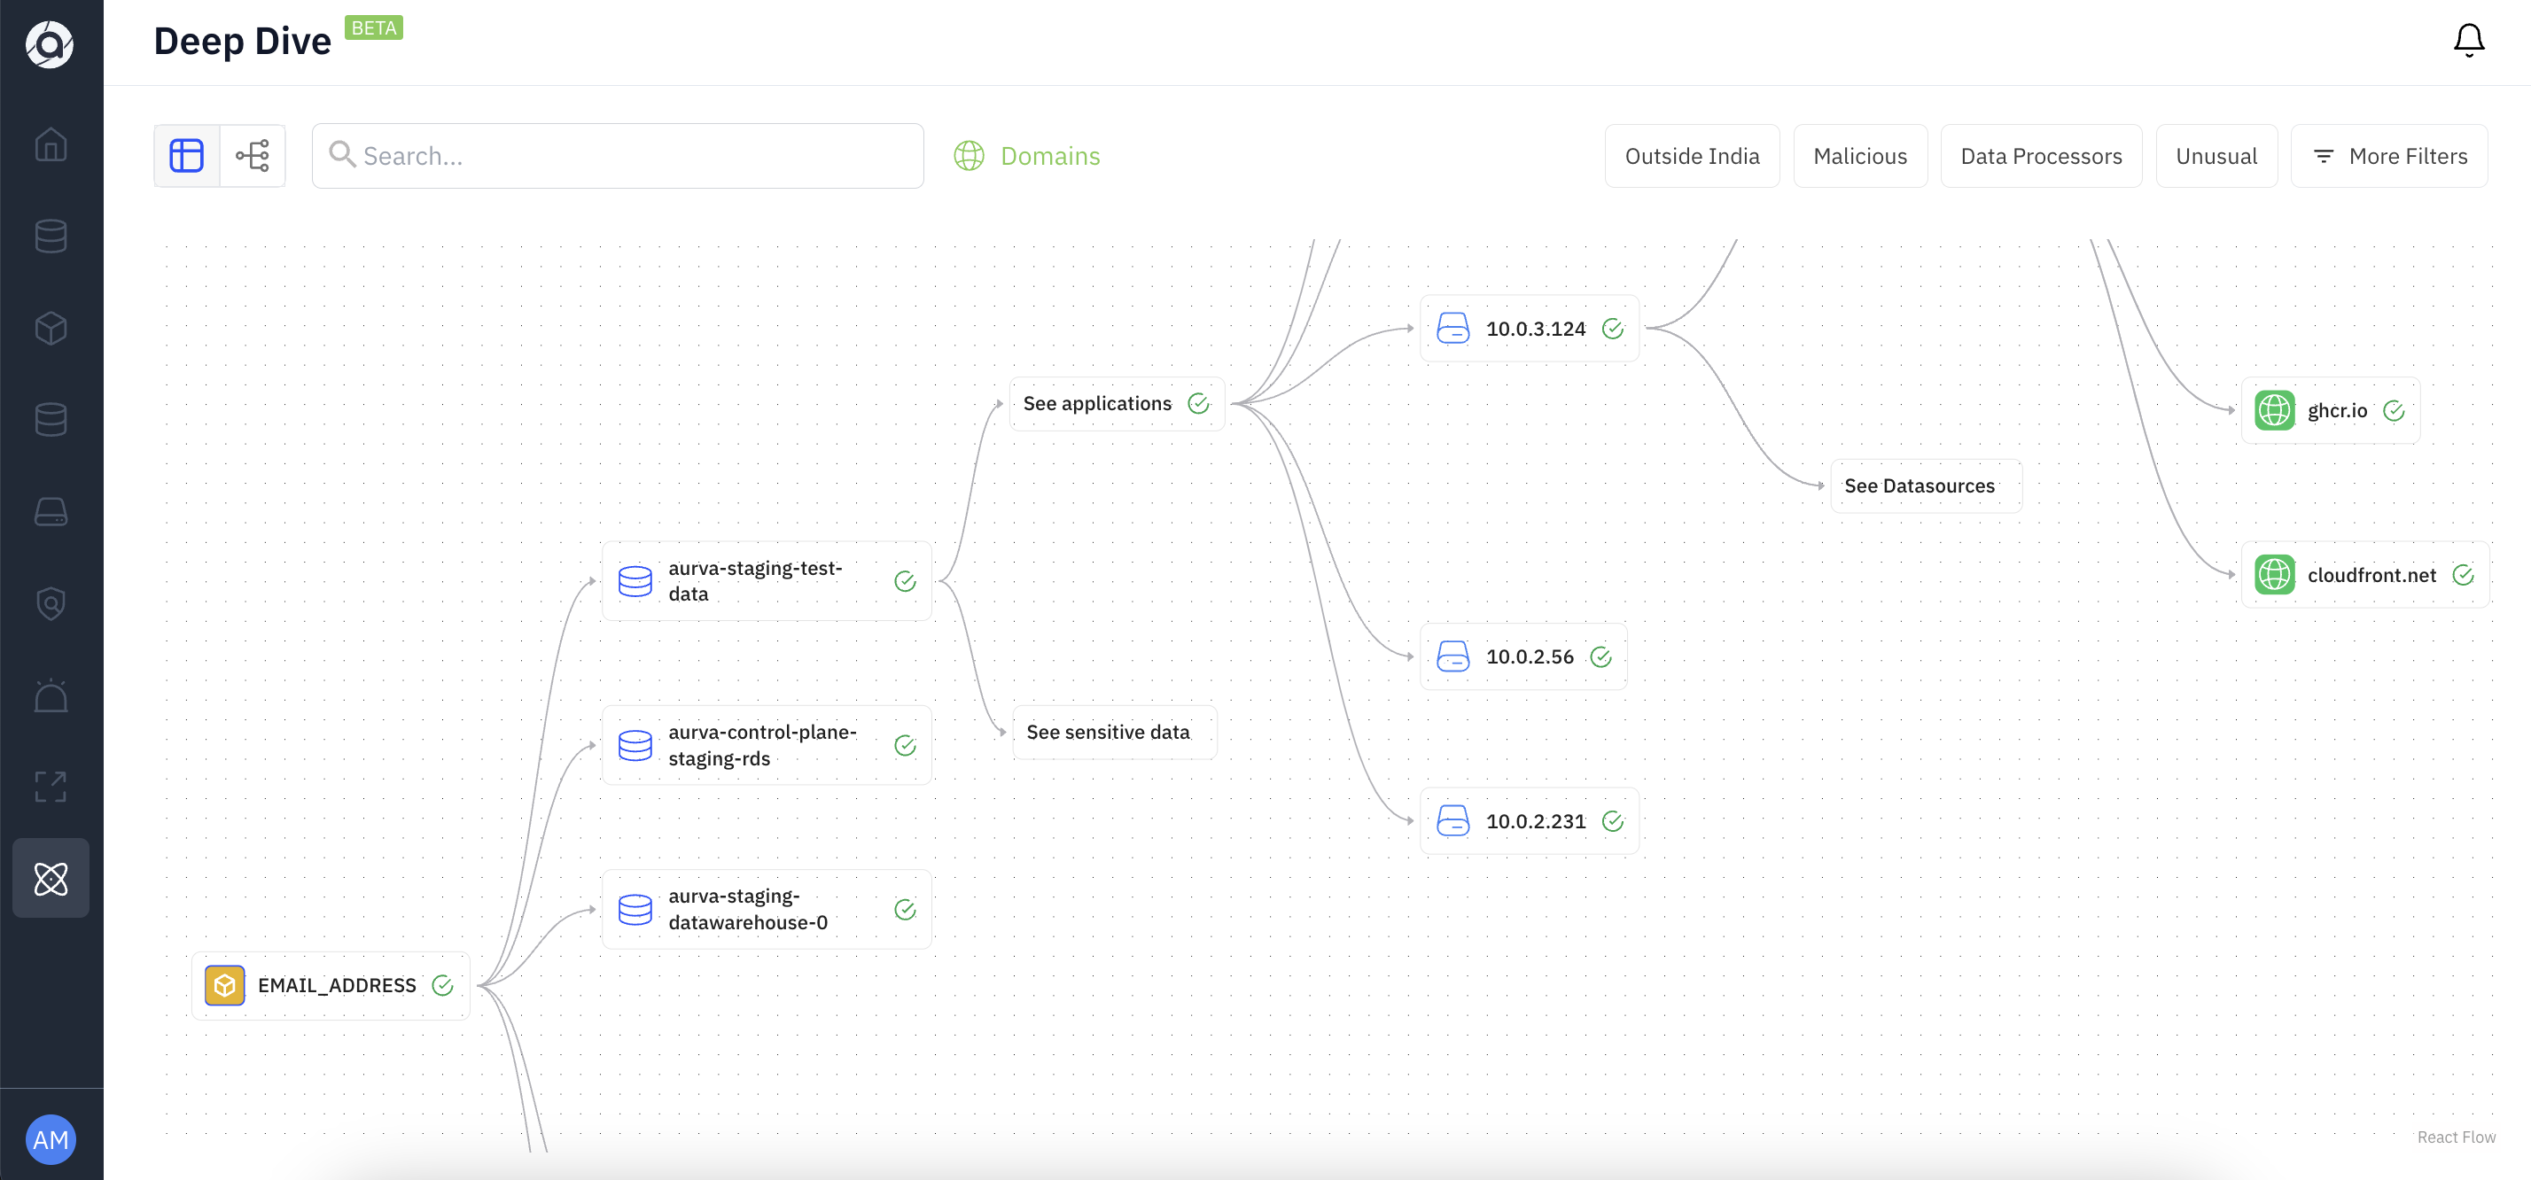Apply the Malicious filter
This screenshot has width=2531, height=1180.
pyautogui.click(x=1860, y=155)
